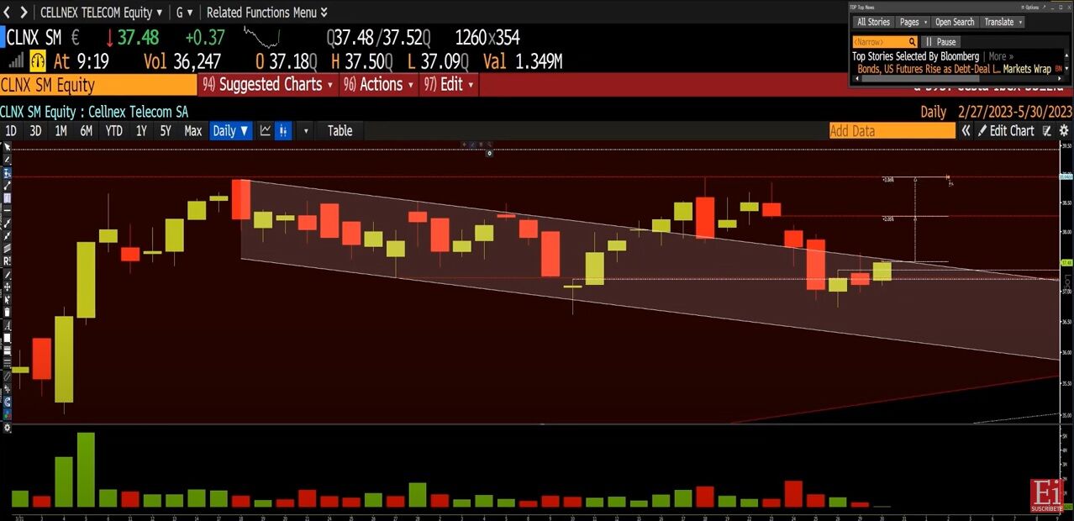Click the Add Data input field
1074x521 pixels.
(x=892, y=130)
